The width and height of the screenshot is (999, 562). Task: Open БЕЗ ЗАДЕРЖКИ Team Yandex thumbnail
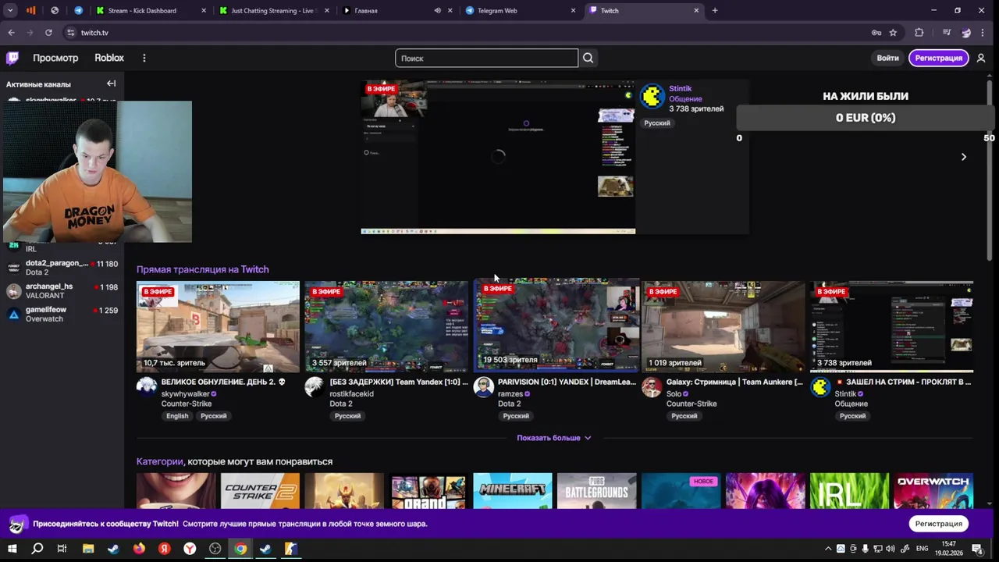point(386,326)
